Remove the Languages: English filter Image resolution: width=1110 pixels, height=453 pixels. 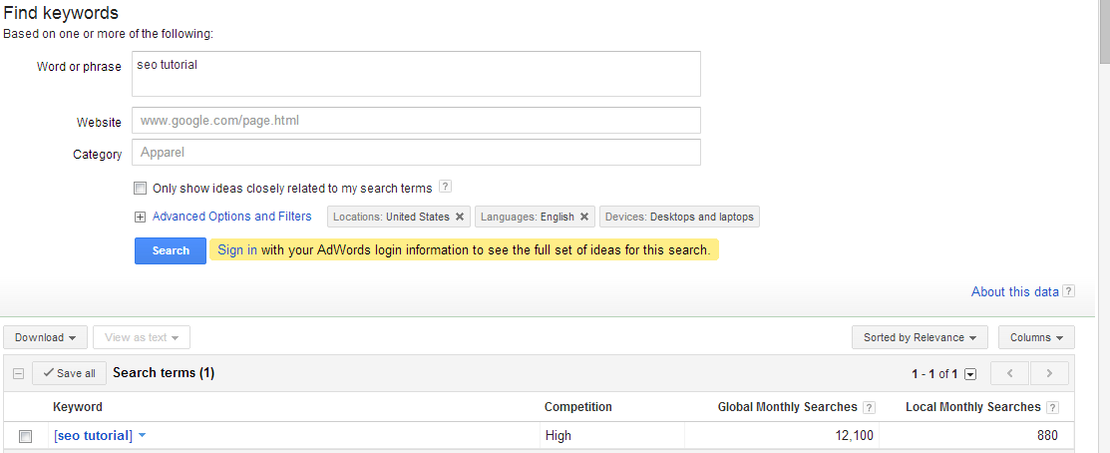[584, 217]
